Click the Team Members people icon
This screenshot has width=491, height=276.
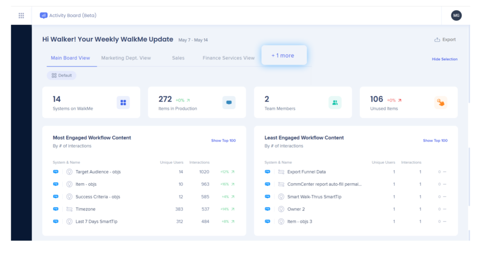pos(335,103)
